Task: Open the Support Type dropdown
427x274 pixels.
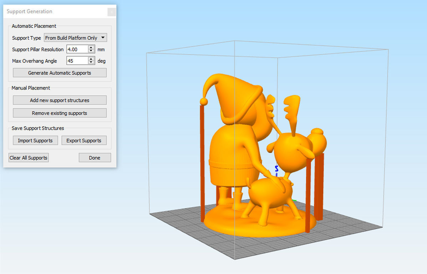Action: click(x=75, y=37)
